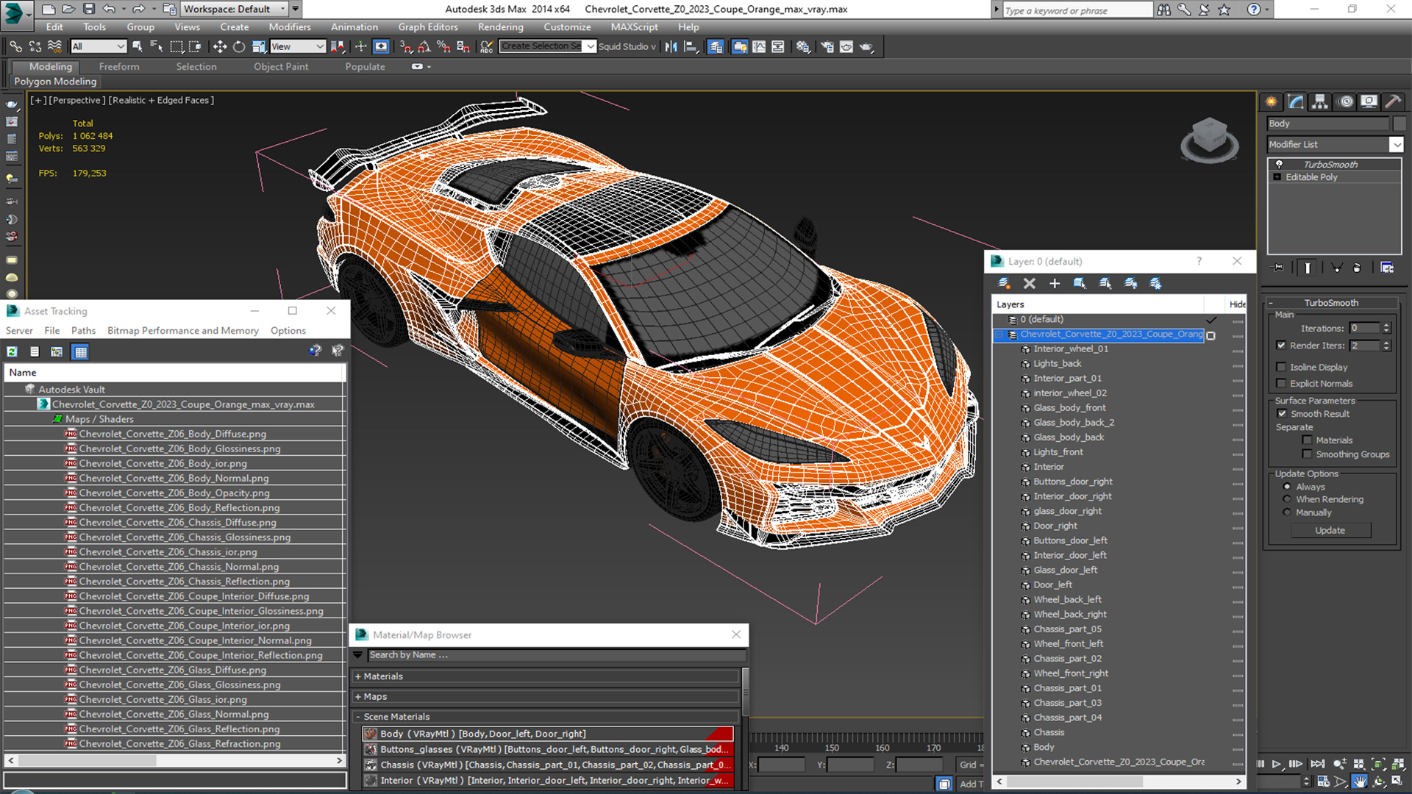Viewport: 1412px width, 794px height.
Task: Open the MAXScript menu
Action: (x=634, y=27)
